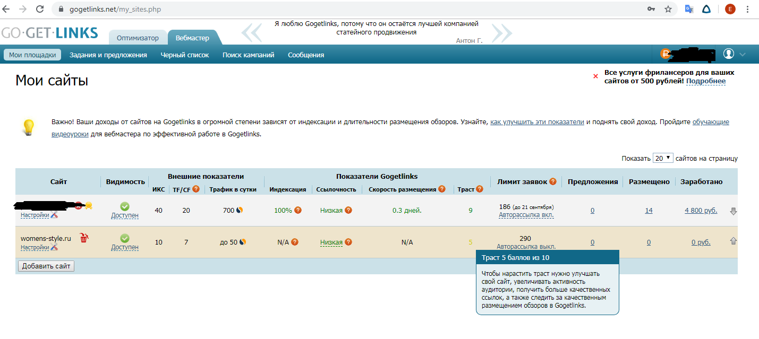Click the Траст value 5 in second row
The image size is (759, 339).
click(x=470, y=242)
